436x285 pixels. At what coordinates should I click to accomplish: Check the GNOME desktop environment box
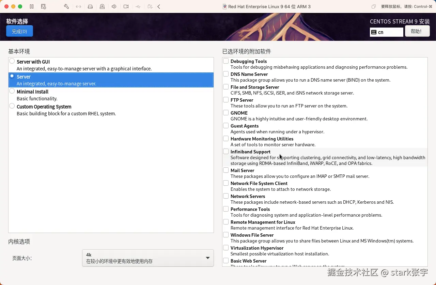coord(226,113)
